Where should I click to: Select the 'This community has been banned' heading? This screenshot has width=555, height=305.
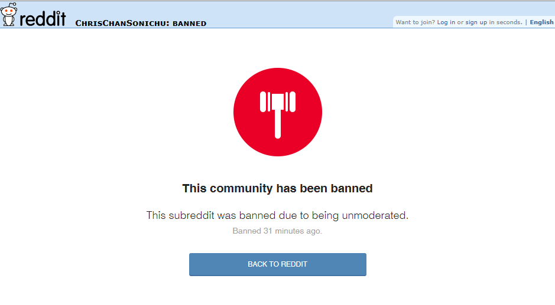coord(278,188)
